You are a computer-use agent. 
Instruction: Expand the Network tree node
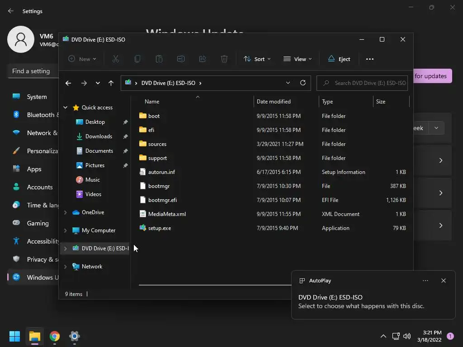(x=66, y=267)
